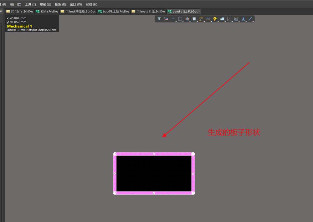Activate the Place Line tool icon

click(250, 19)
